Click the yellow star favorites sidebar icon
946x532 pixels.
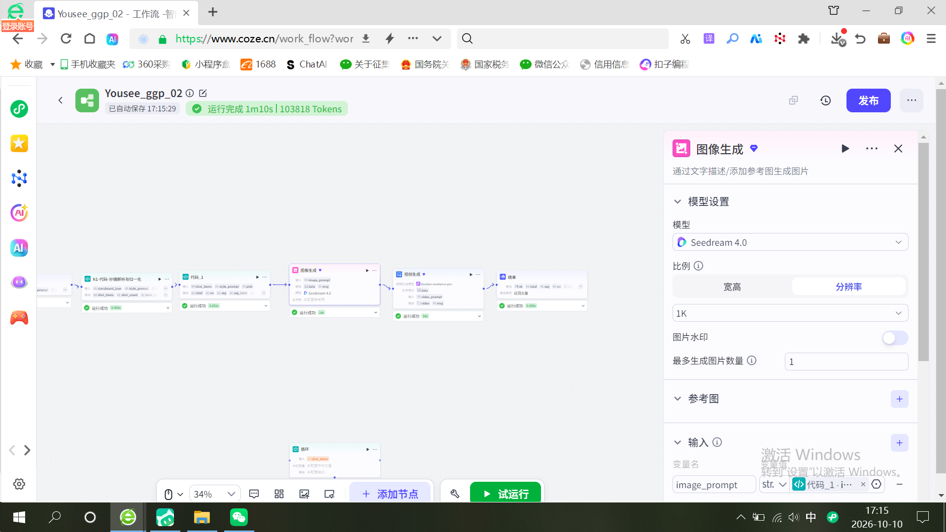pyautogui.click(x=19, y=144)
